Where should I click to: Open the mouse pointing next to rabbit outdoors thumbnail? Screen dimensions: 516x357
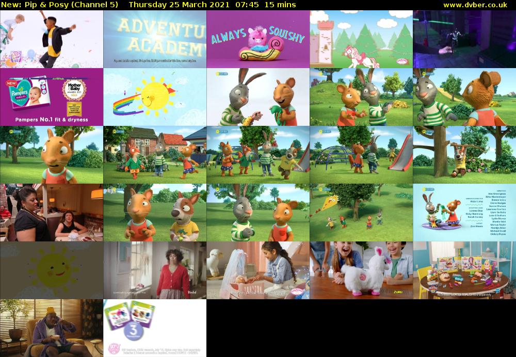pyautogui.click(x=361, y=97)
